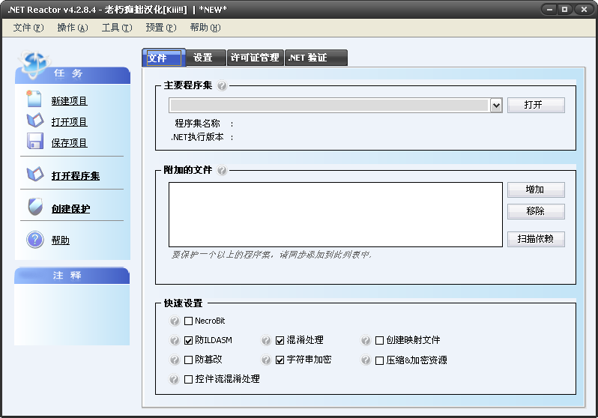
Task: Switch to the 设置 tab
Action: pos(206,58)
